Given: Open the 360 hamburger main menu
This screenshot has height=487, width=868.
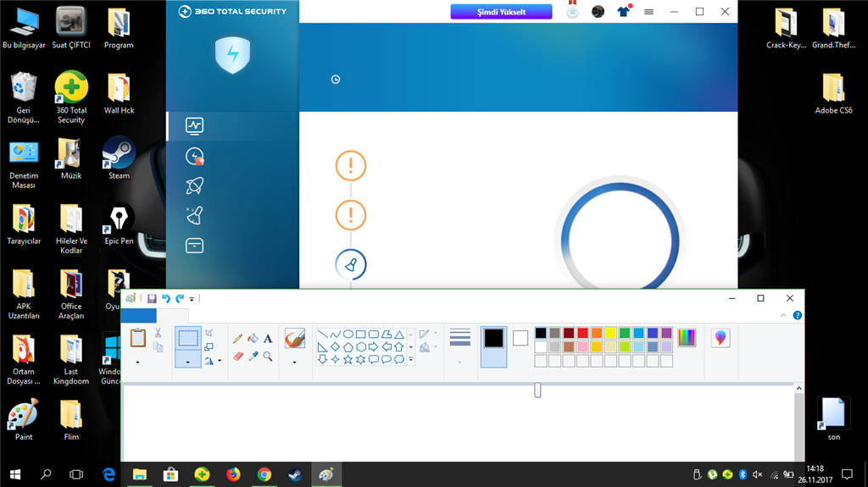Looking at the screenshot, I should (648, 12).
